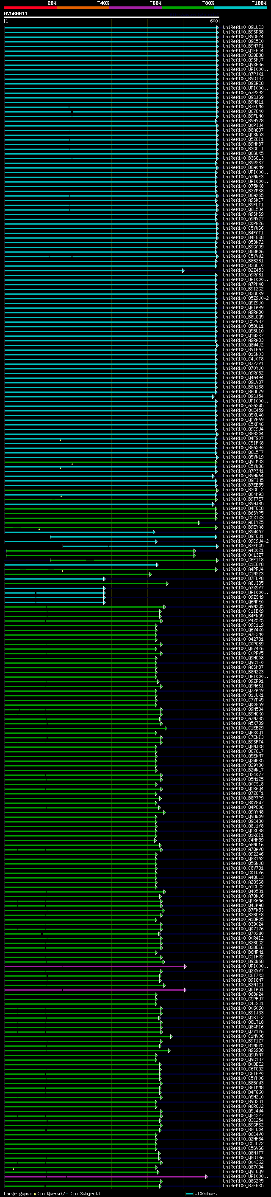The width and height of the screenshot is (271, 1197).
Task: Open hit UniRef100_Q6TAG1
Action: [x=243, y=990]
